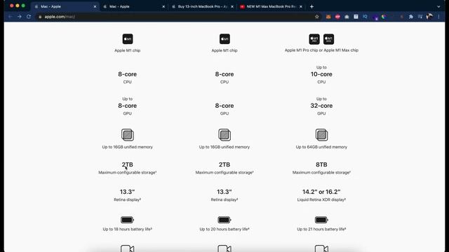The height and width of the screenshot is (252, 449).
Task: Click the 21 hours battery icon
Action: (x=321, y=220)
